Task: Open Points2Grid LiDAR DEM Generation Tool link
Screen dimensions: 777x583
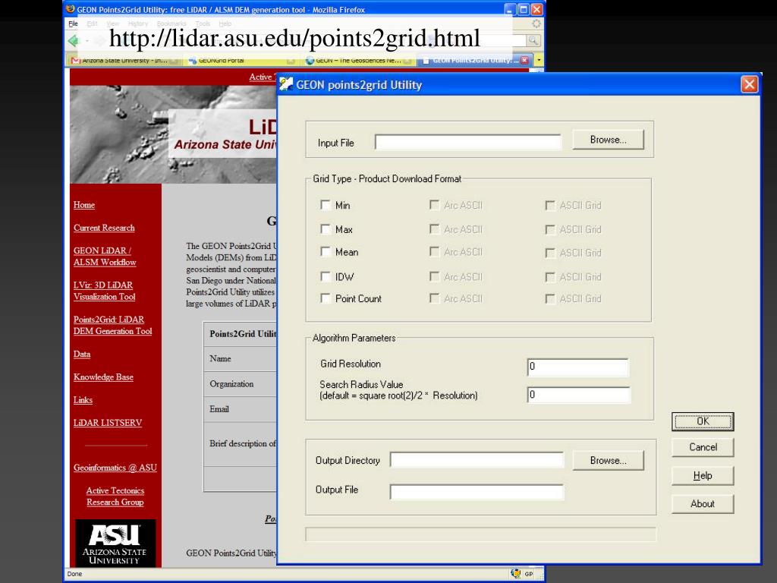Action: pos(112,325)
